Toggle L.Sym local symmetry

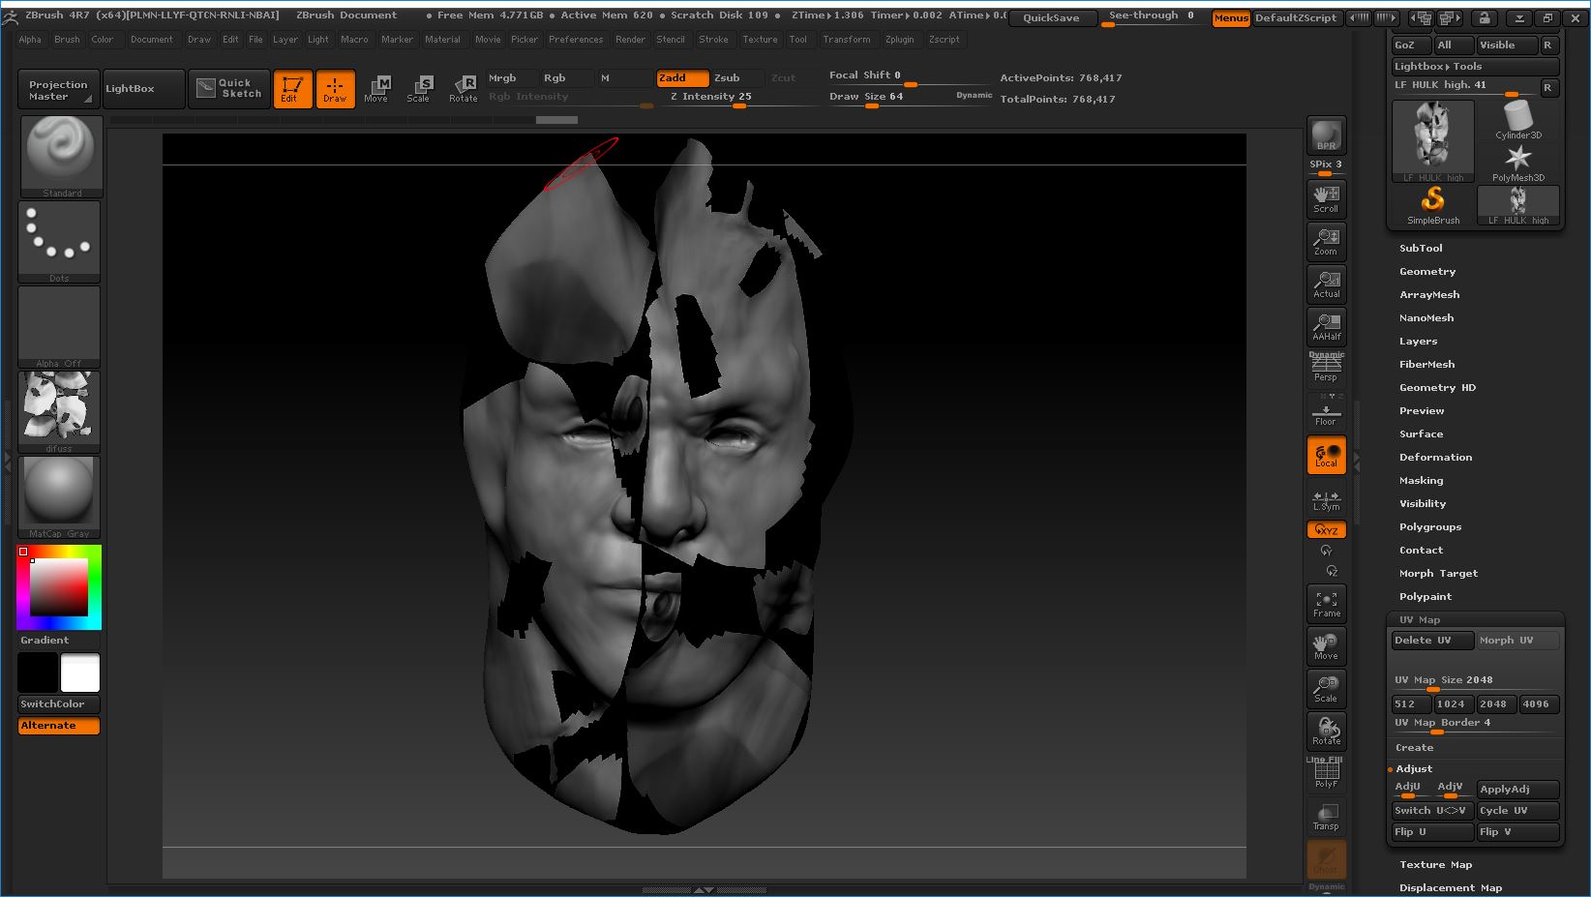pos(1326,498)
